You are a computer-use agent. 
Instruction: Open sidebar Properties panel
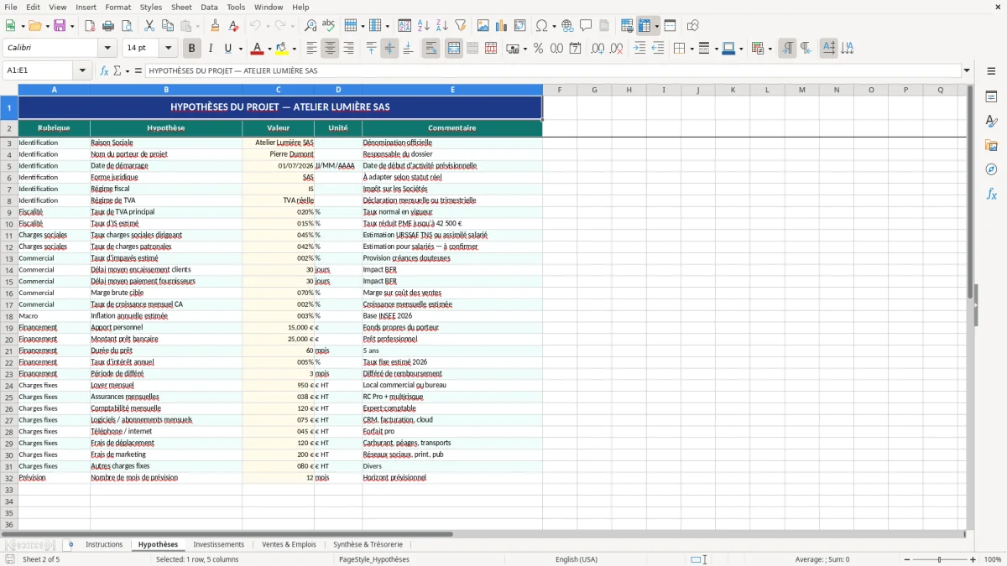(991, 97)
